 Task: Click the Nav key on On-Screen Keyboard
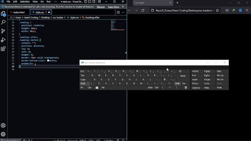pos(219,71)
